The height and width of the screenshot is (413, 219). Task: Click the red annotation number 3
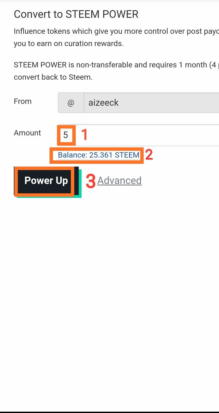tap(90, 181)
